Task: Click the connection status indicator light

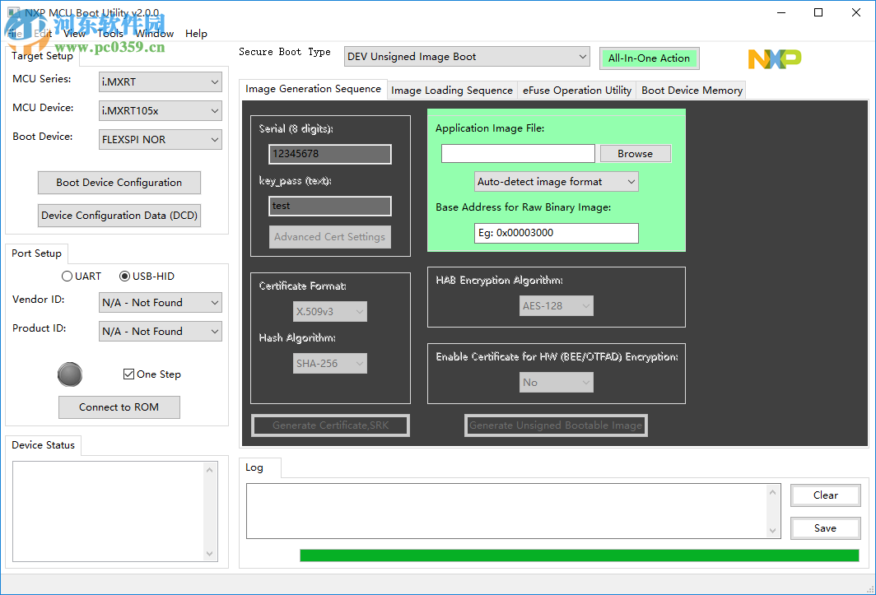Action: tap(70, 374)
